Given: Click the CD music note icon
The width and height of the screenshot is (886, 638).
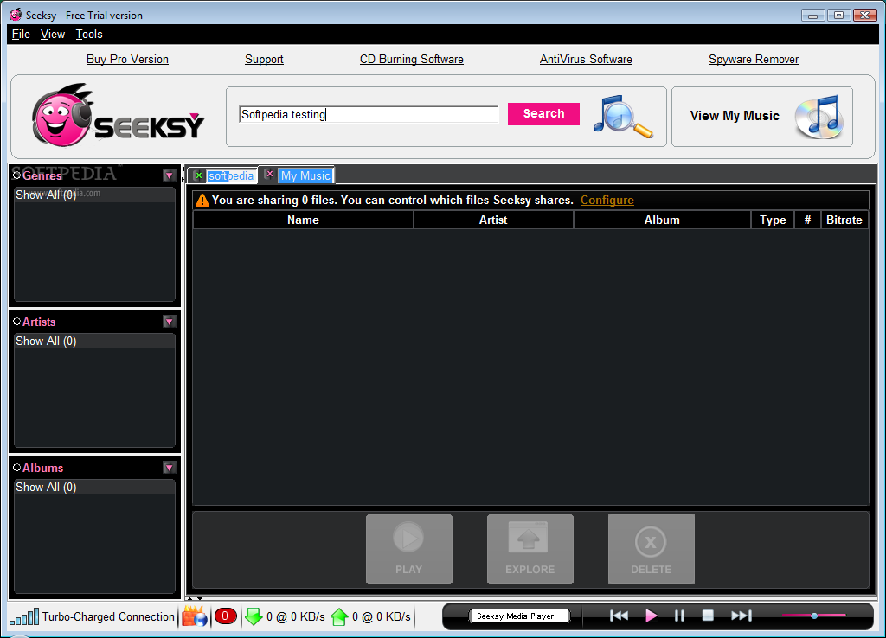Looking at the screenshot, I should [x=819, y=117].
